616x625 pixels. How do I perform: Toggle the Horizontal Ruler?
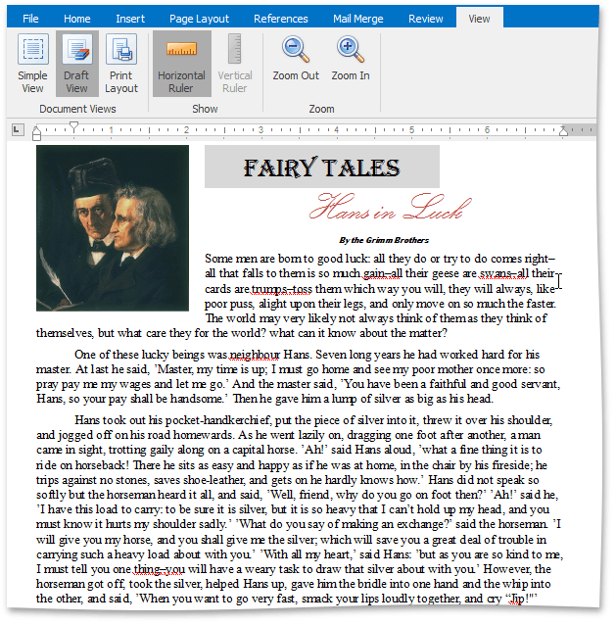tap(182, 64)
